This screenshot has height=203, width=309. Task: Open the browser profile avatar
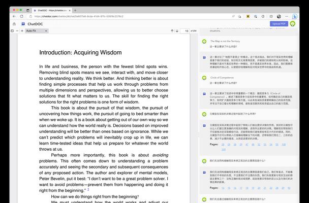279,16
